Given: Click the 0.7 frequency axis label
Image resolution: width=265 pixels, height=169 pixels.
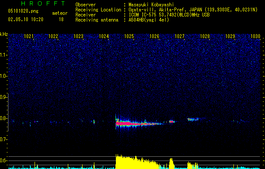Looking at the screenshot, I should click(x=3, y=139).
